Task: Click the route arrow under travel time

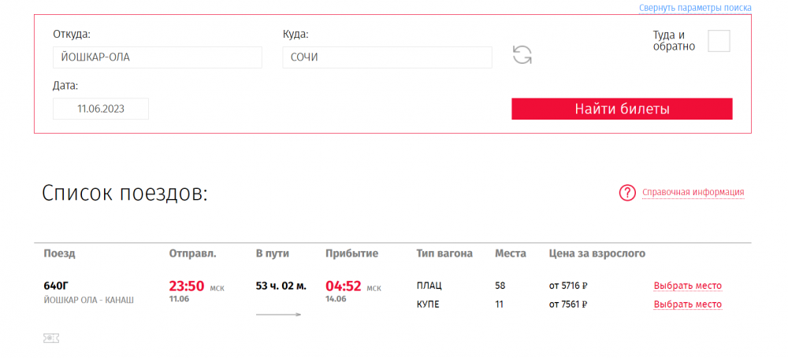Action: pos(279,315)
